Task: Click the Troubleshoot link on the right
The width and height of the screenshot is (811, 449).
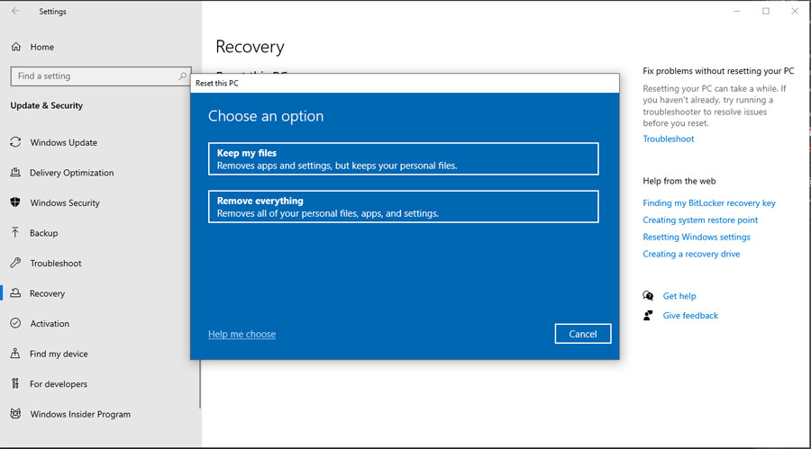Action: (x=669, y=139)
